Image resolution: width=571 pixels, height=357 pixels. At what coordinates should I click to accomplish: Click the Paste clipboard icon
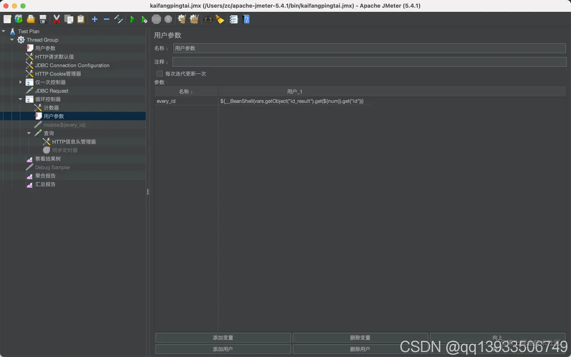[x=81, y=19]
